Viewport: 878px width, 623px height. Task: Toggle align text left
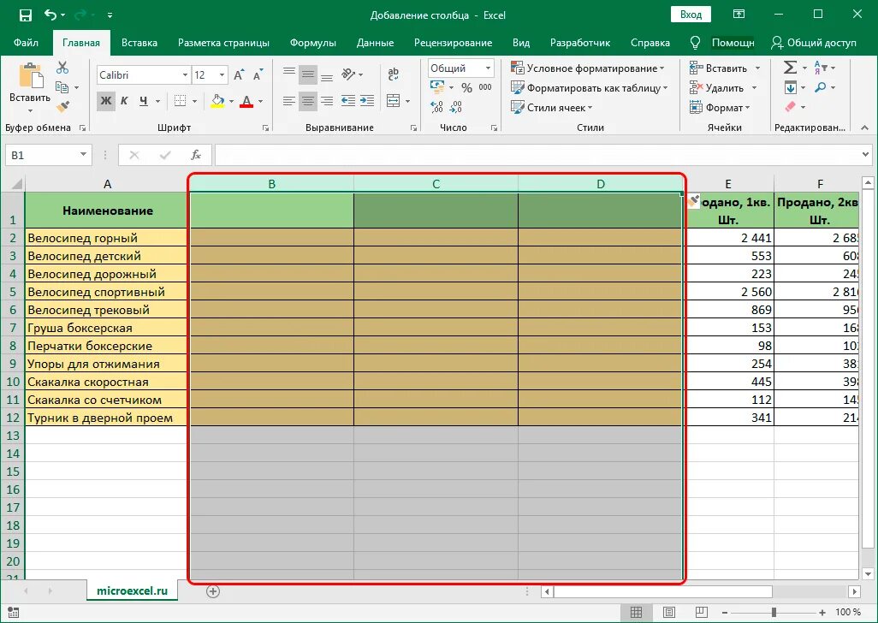pyautogui.click(x=289, y=101)
